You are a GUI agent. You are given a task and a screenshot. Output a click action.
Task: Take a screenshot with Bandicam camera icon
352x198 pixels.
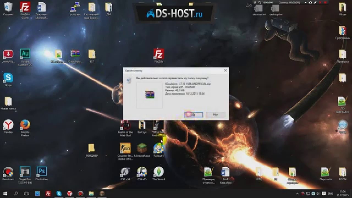point(310,2)
